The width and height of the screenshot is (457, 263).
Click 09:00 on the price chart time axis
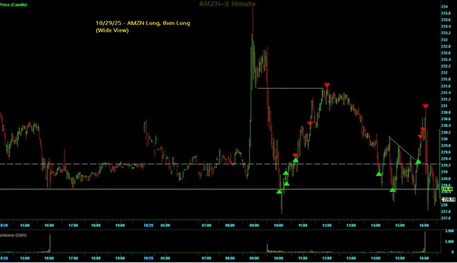pos(254,225)
